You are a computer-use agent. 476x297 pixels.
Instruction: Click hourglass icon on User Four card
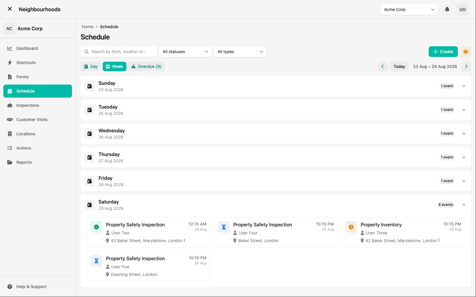[224, 227]
